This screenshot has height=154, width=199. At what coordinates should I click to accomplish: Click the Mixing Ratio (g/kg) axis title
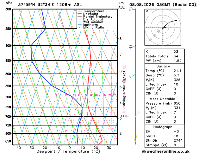(x=124, y=89)
